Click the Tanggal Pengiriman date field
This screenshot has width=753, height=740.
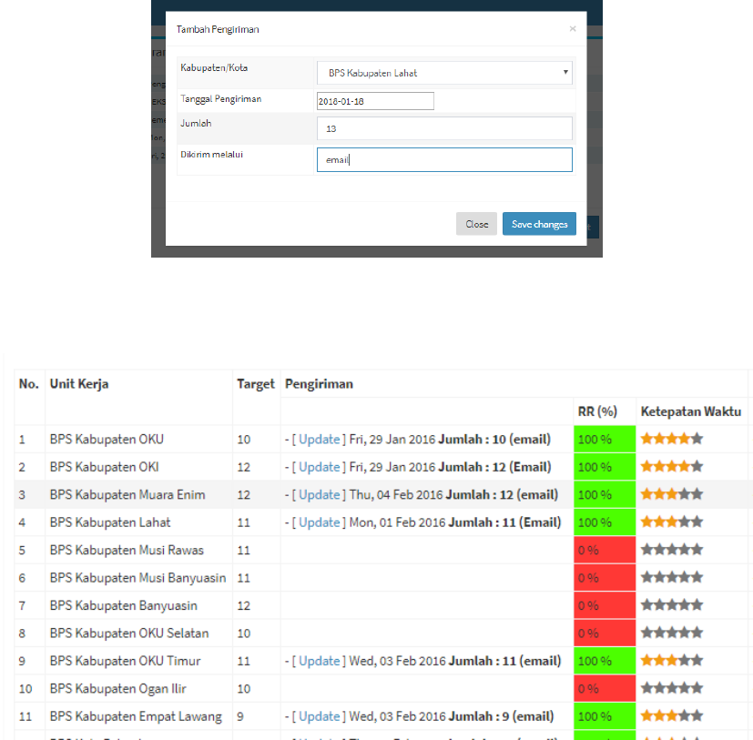(x=375, y=101)
